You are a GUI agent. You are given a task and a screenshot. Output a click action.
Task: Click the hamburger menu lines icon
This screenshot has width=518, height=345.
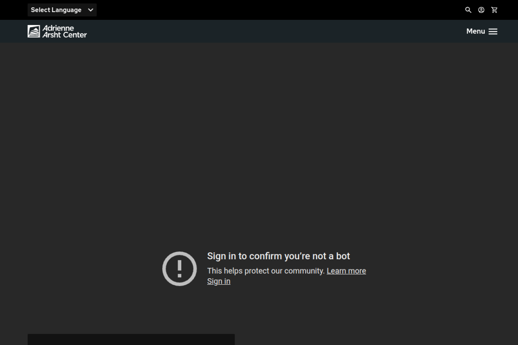493,32
